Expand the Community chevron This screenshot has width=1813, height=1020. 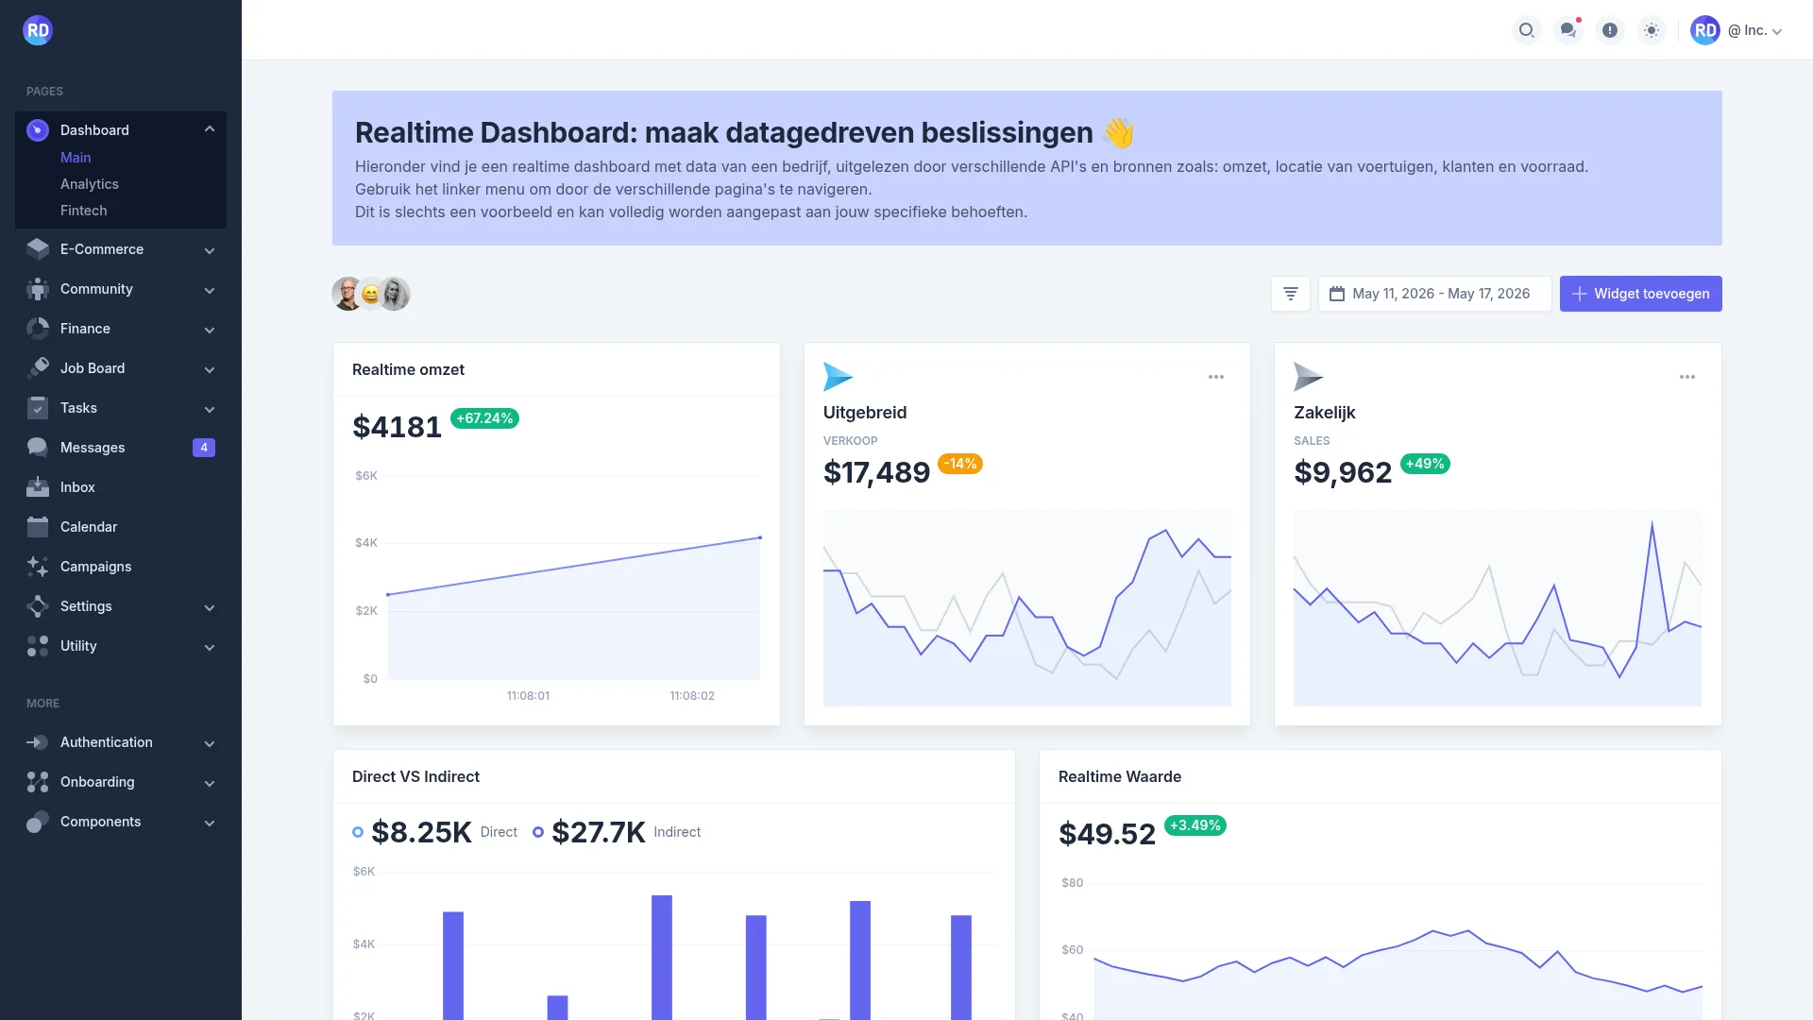pos(210,290)
